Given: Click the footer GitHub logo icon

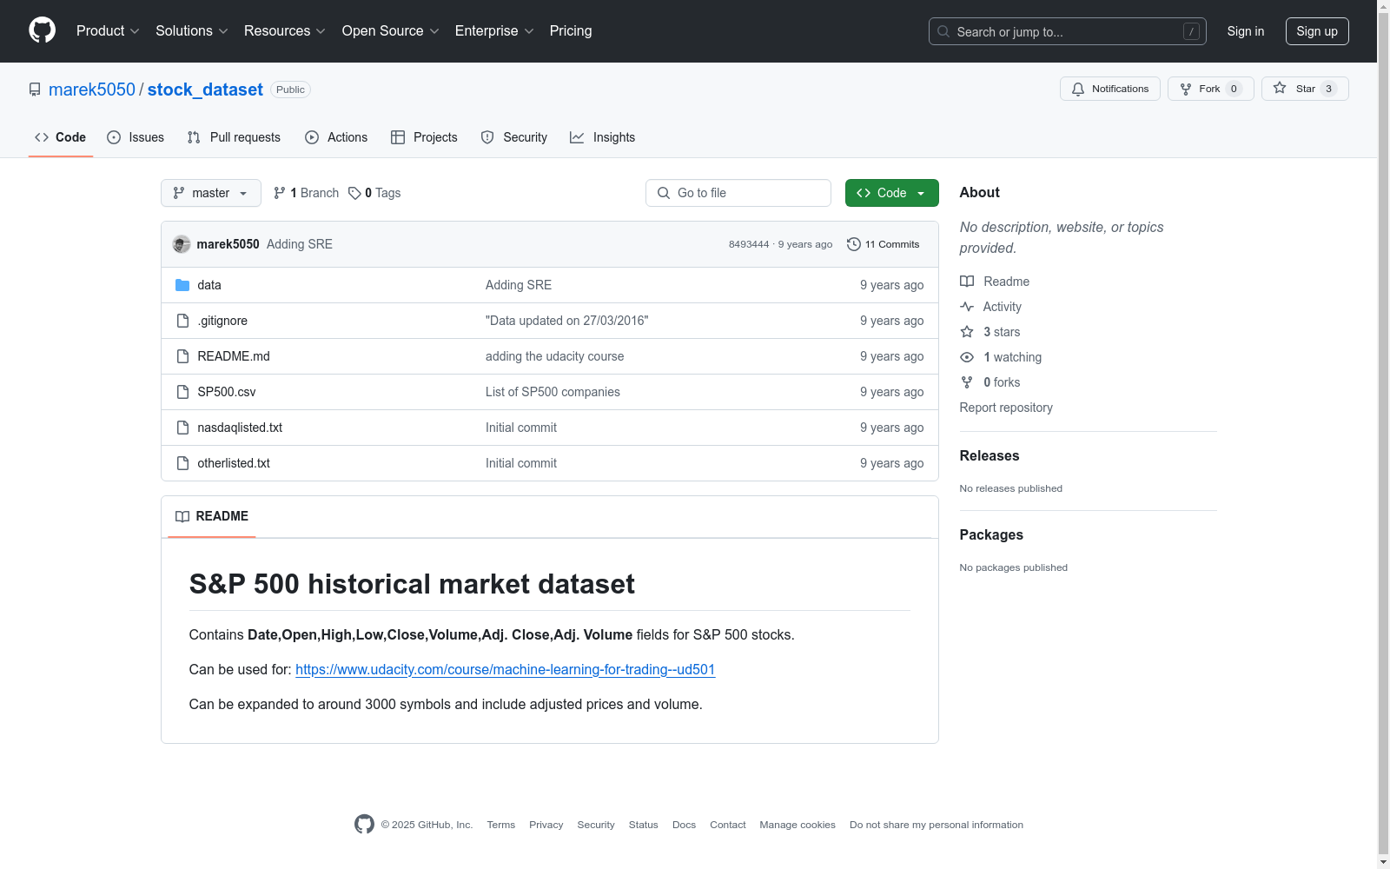Looking at the screenshot, I should tap(364, 824).
